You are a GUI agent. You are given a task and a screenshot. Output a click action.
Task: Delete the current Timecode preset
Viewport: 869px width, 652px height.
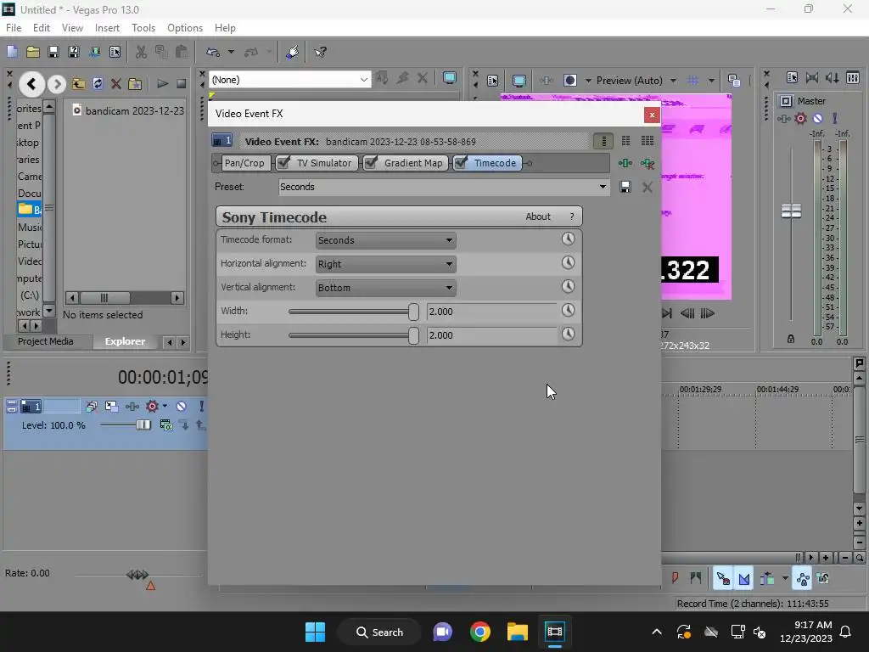[x=648, y=188]
